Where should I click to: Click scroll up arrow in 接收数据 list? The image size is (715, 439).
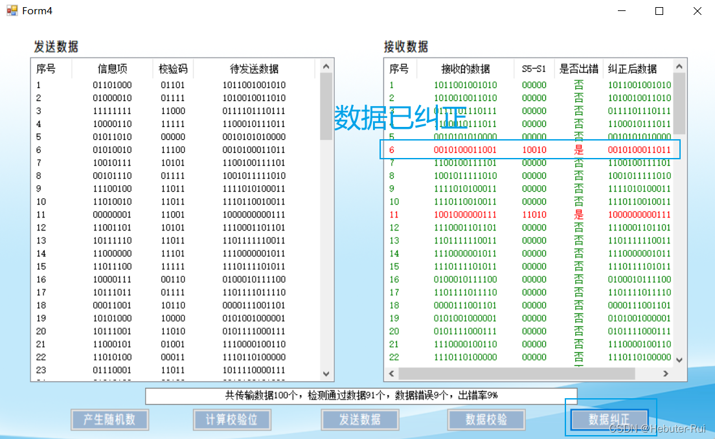click(679, 67)
